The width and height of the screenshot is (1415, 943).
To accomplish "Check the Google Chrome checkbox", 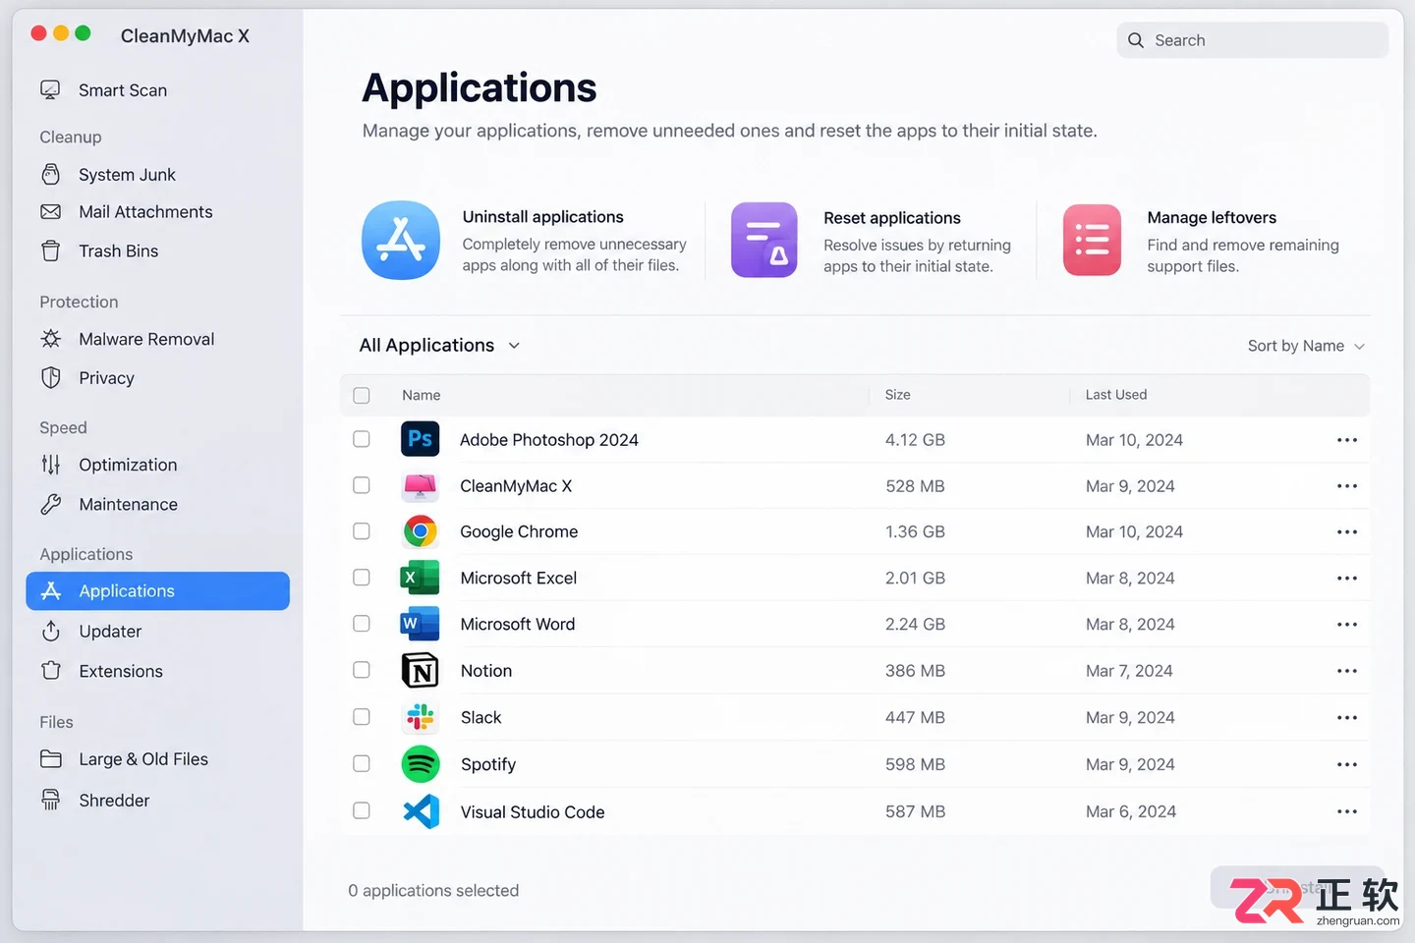I will 362,531.
